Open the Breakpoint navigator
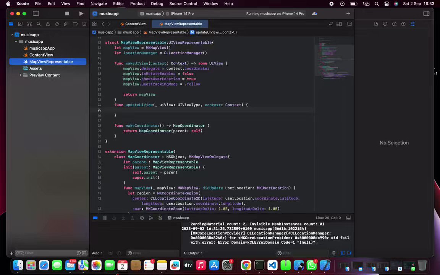Viewport: 440px width, 275px height. pyautogui.click(x=75, y=24)
